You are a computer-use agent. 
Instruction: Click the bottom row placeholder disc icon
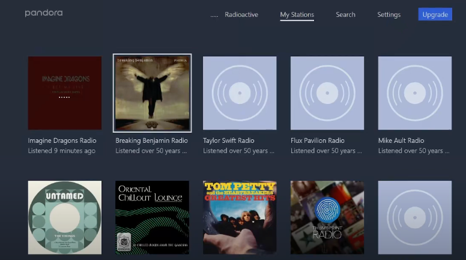[x=414, y=217]
